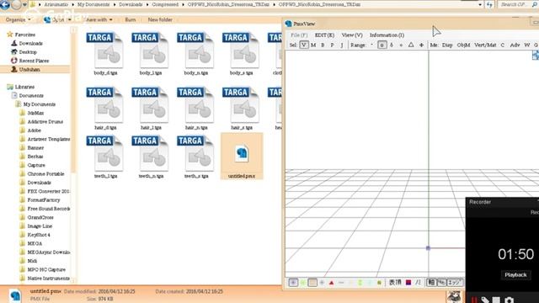The image size is (539, 303).
Task: Go back in Explorer navigation
Action: (4, 4)
